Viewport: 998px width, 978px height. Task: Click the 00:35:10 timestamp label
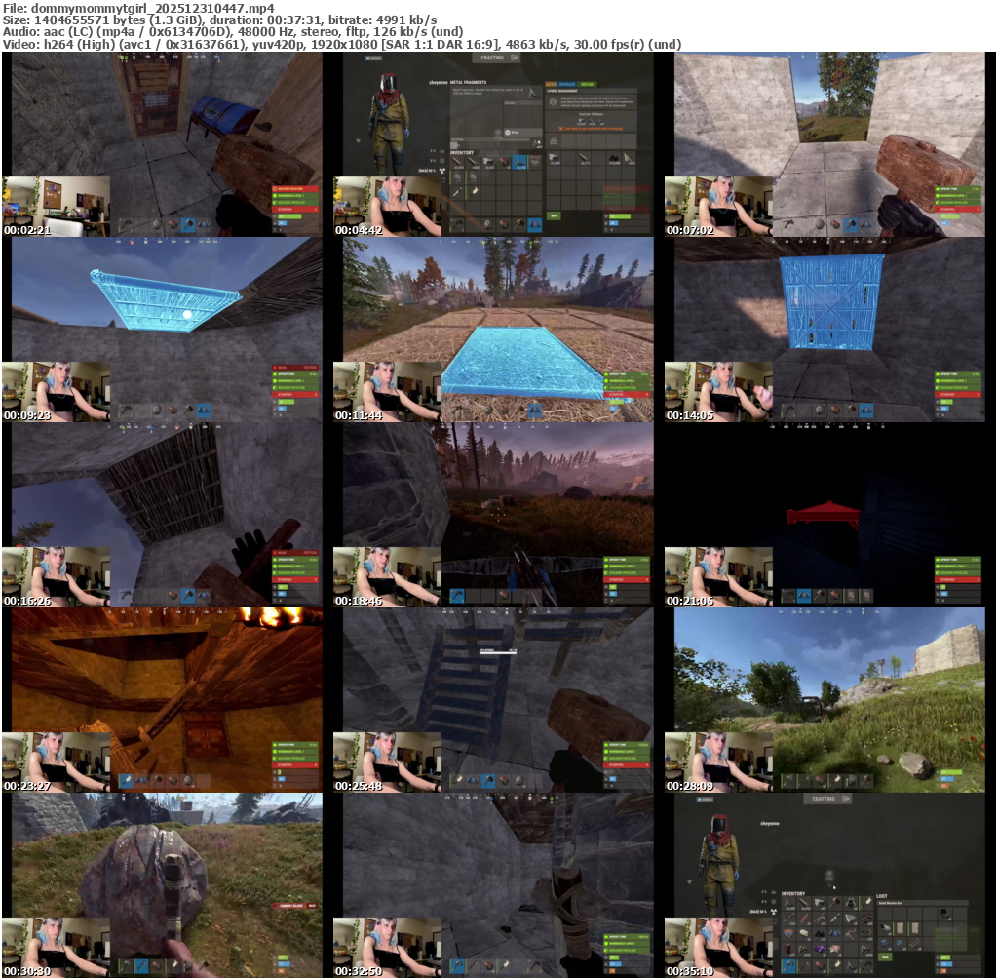coord(690,971)
